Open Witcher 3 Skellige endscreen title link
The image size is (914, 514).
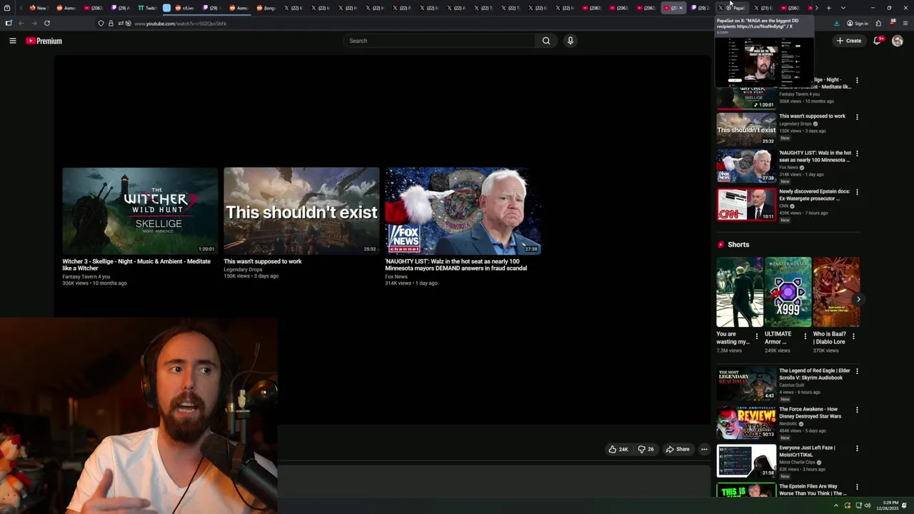click(x=136, y=265)
